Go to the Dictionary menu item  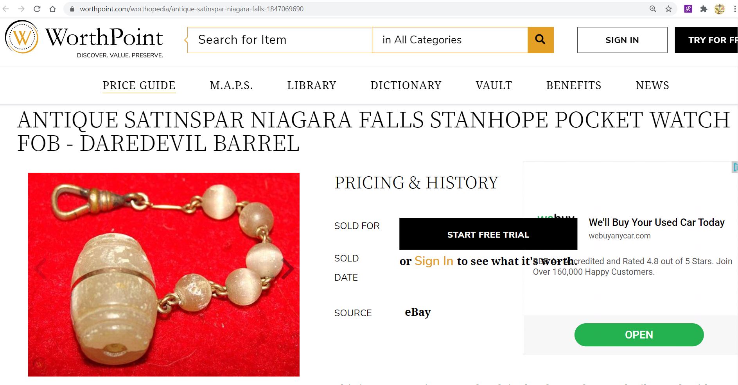tap(406, 85)
